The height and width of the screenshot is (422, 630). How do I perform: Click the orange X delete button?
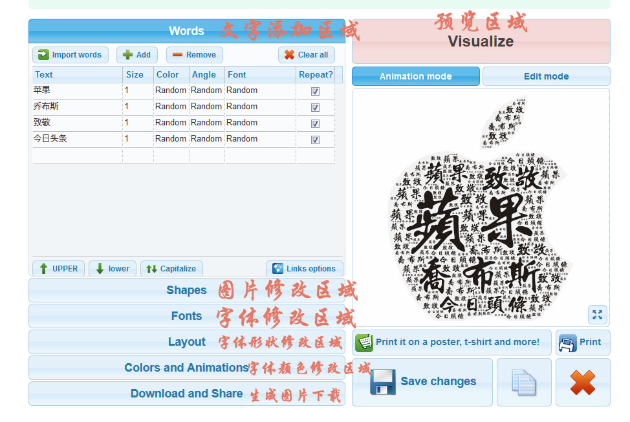tap(583, 382)
